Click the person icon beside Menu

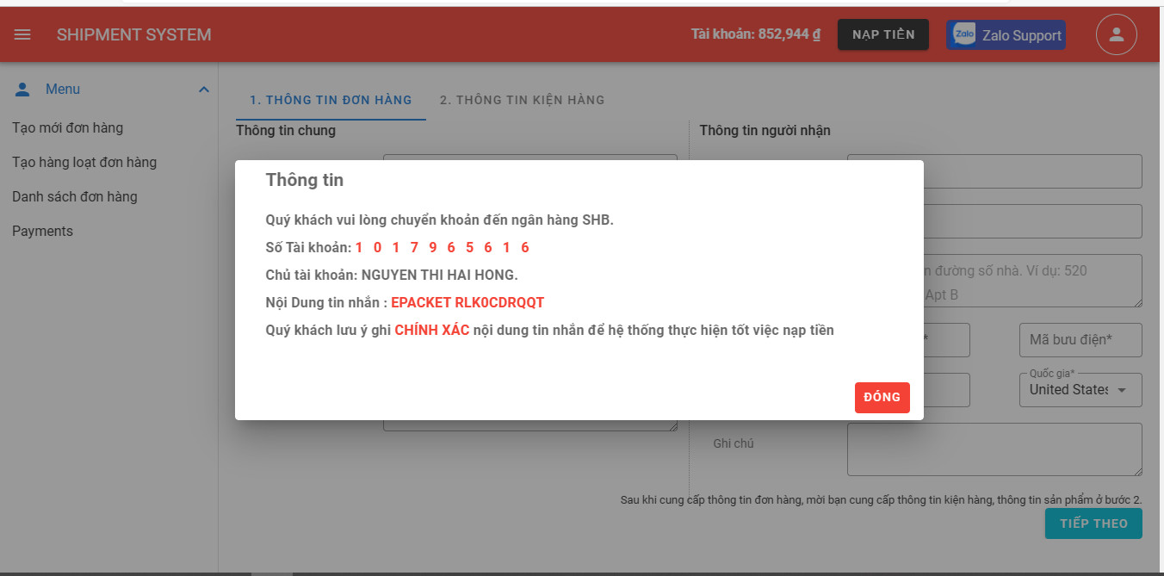(x=23, y=90)
